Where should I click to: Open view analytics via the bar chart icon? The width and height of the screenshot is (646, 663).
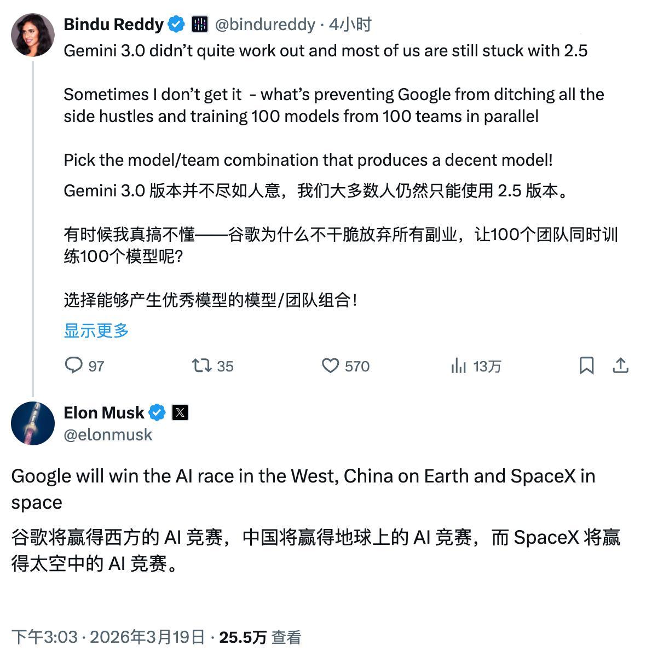tap(459, 367)
